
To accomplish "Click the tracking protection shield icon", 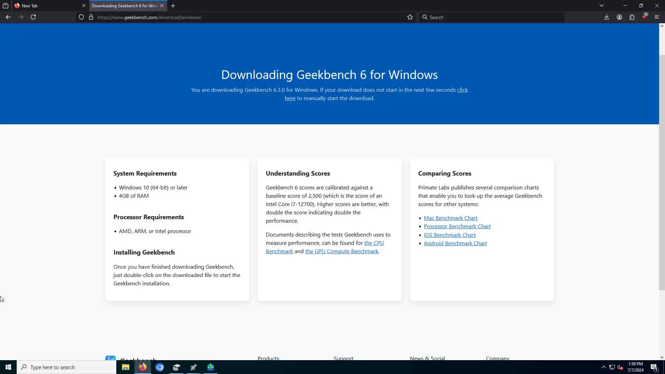I will 81,17.
